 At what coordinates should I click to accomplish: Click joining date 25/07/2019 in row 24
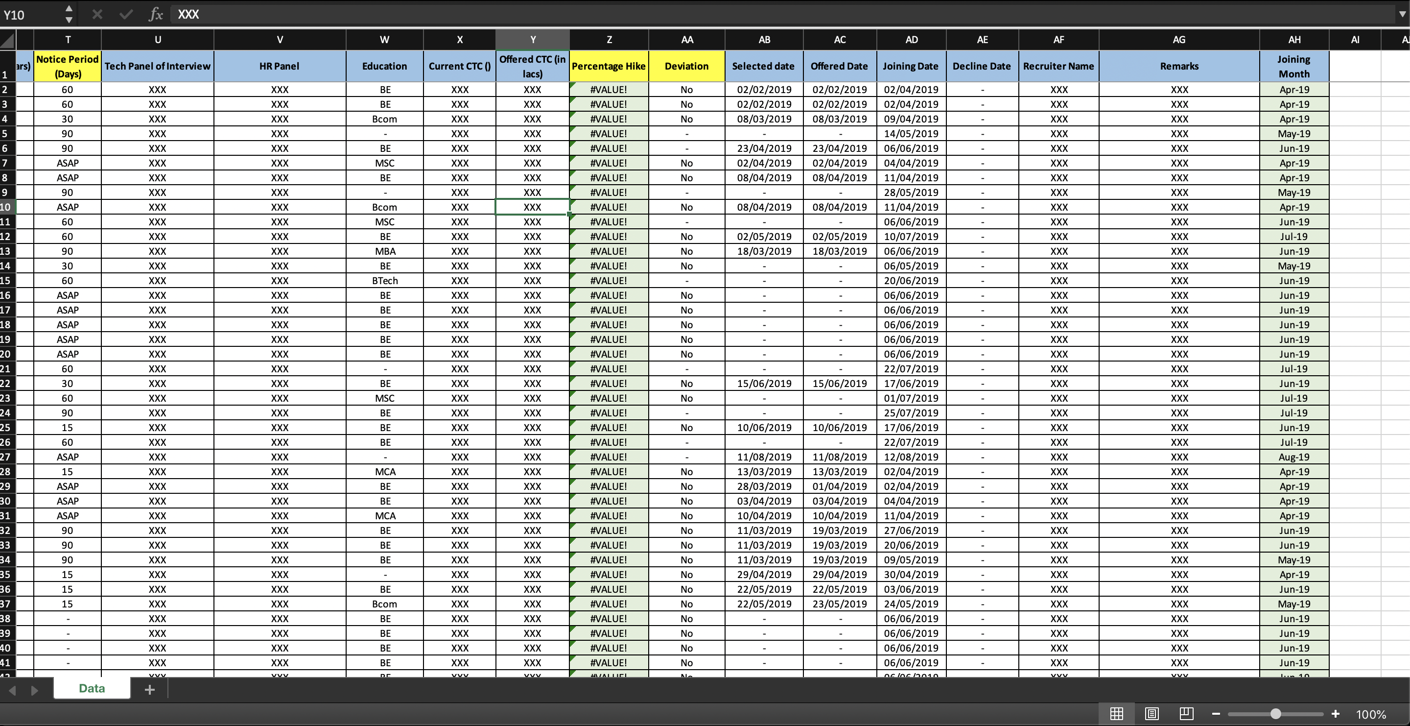pyautogui.click(x=911, y=413)
